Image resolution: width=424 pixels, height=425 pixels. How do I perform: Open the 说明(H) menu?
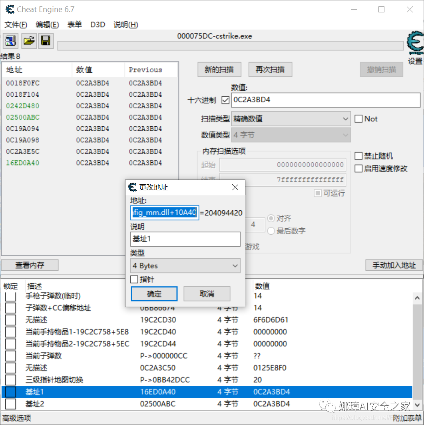click(x=126, y=25)
